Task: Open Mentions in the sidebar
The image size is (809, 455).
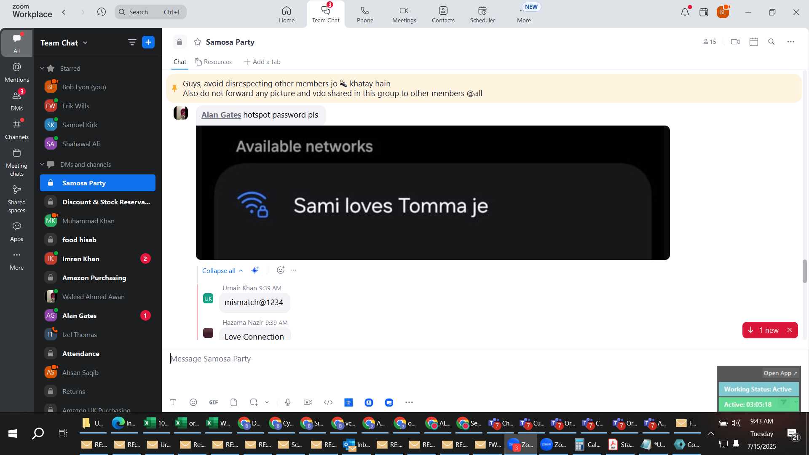Action: (x=16, y=72)
